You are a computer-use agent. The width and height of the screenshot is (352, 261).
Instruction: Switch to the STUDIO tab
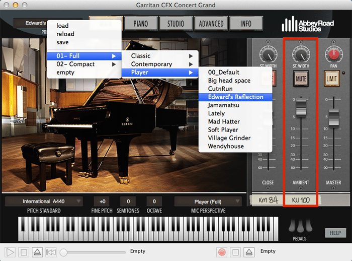point(175,24)
